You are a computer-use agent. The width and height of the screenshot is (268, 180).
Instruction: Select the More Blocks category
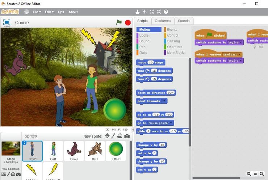coord(176,53)
